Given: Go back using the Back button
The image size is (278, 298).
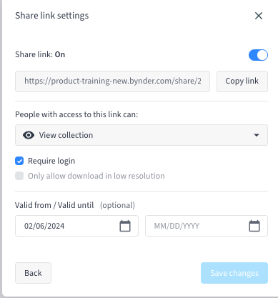Looking at the screenshot, I should [33, 273].
